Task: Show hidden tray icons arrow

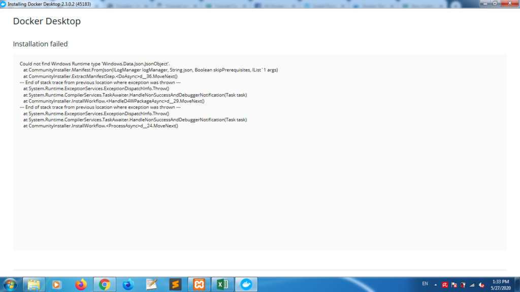Action: coord(435,285)
